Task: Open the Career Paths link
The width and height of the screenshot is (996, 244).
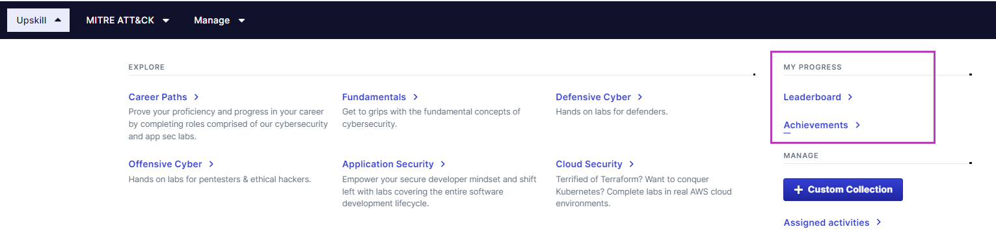Action: coord(158,97)
